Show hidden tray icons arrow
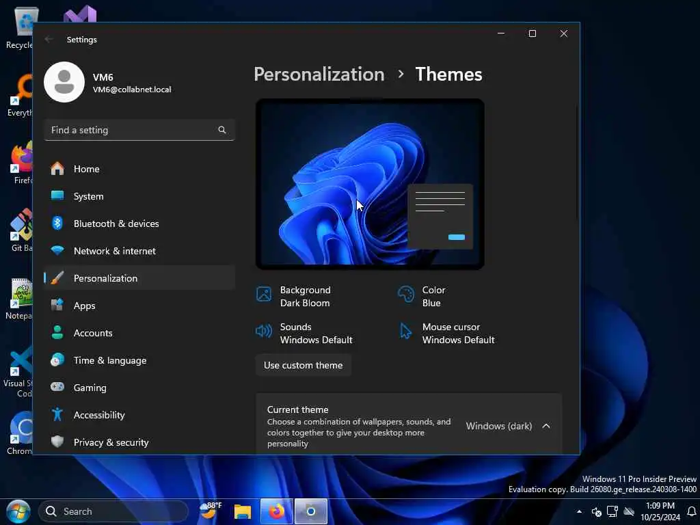The image size is (700, 525). (x=579, y=511)
